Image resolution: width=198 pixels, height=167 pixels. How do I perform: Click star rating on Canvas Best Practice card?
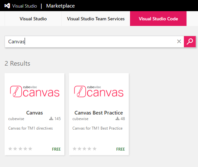pyautogui.click(x=85, y=149)
